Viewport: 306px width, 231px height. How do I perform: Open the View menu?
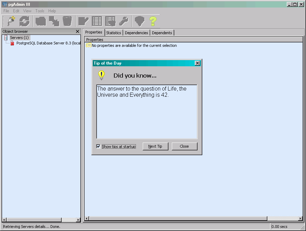[x=27, y=11]
